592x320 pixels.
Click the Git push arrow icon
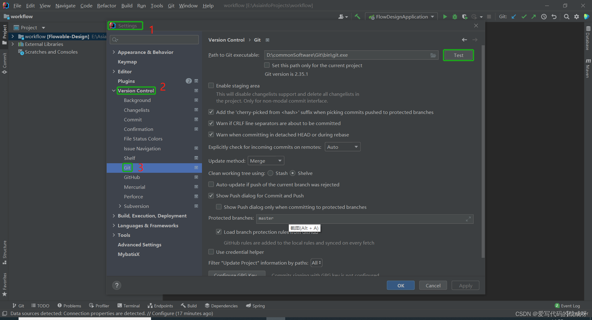[534, 17]
